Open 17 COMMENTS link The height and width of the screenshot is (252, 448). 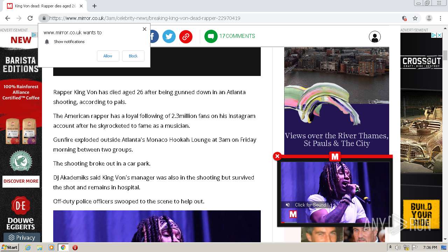tap(237, 36)
